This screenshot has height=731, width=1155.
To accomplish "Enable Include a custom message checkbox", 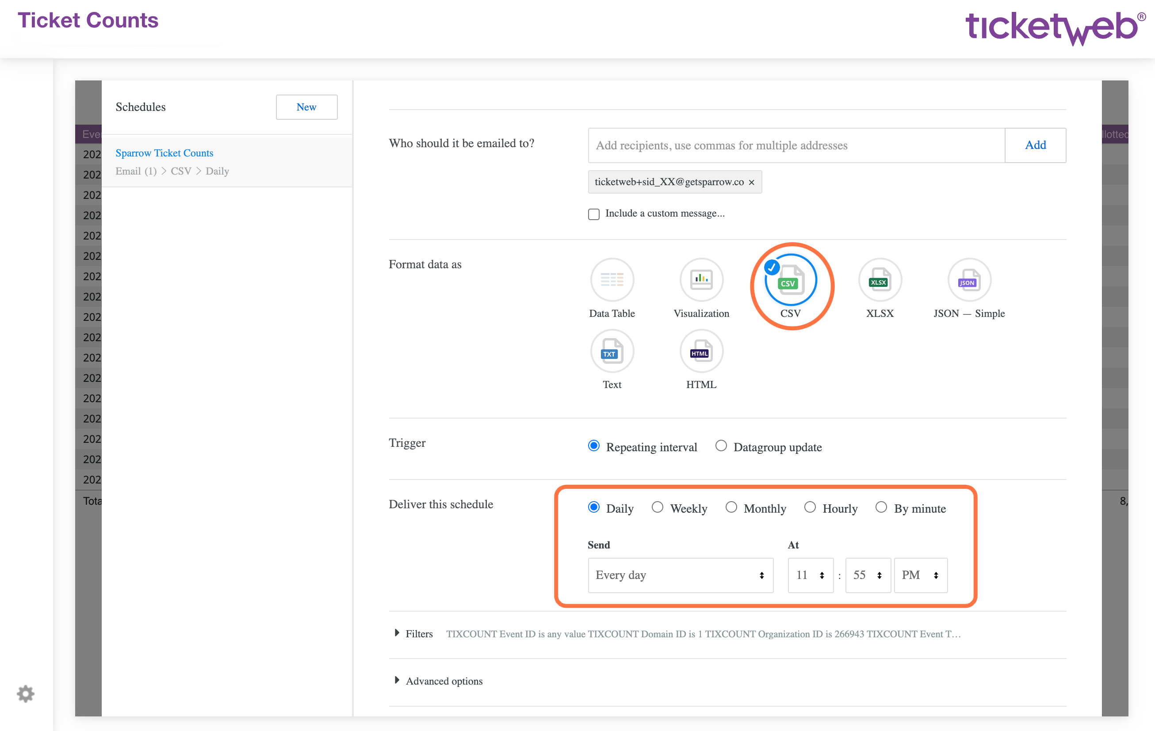I will point(594,214).
